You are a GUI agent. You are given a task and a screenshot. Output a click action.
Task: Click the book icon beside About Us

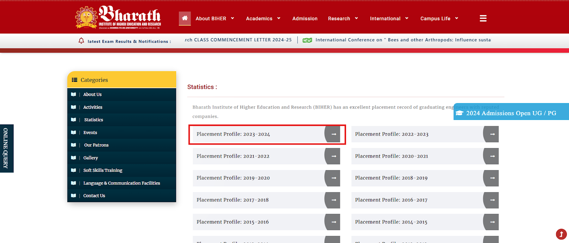point(74,94)
